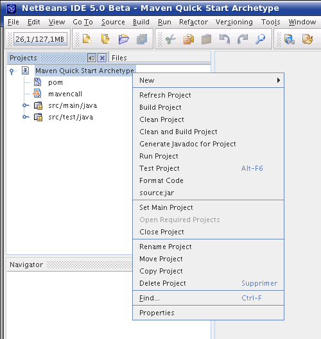Select the src/main/java tree item
The width and height of the screenshot is (321, 339).
click(73, 105)
